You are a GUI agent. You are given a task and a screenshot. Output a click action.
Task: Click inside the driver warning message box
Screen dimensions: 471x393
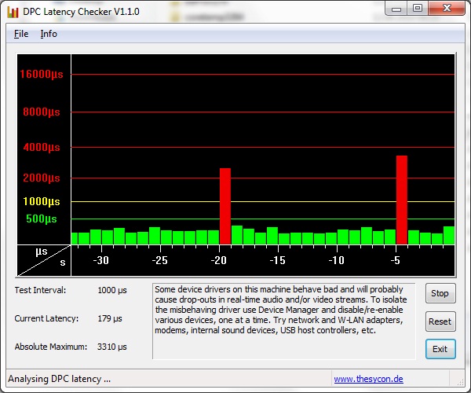point(283,321)
